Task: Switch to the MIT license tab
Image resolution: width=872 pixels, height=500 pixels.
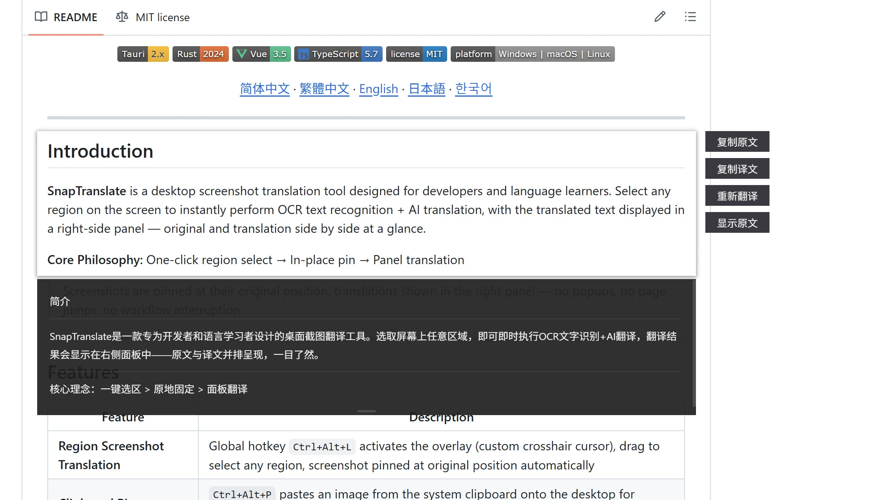Action: 153,17
